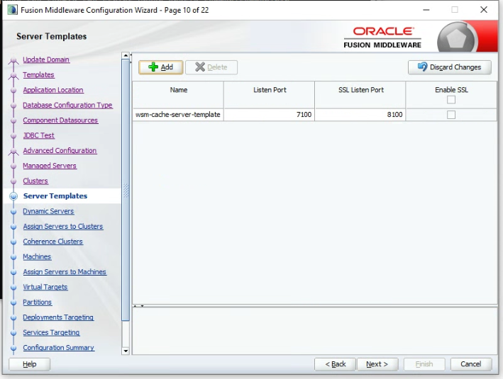
Task: Enable SSL for wsm-cache-server-template row
Action: [x=451, y=115]
